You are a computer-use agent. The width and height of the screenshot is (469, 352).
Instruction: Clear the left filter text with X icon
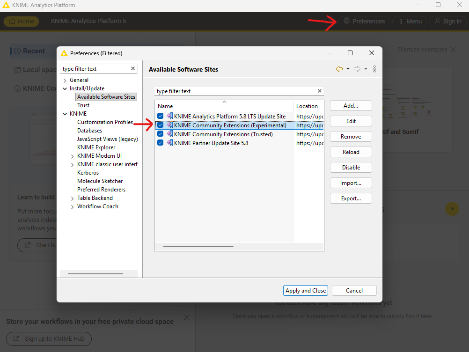click(133, 69)
